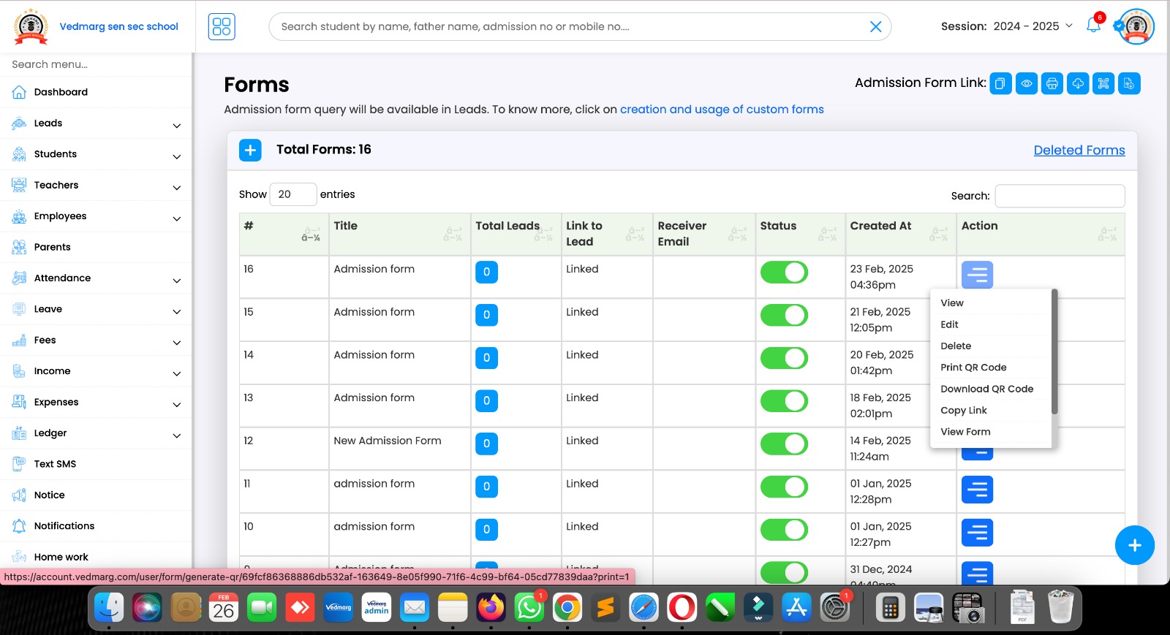The image size is (1170, 635).
Task: Open WhatsApp from the dock
Action: click(529, 607)
